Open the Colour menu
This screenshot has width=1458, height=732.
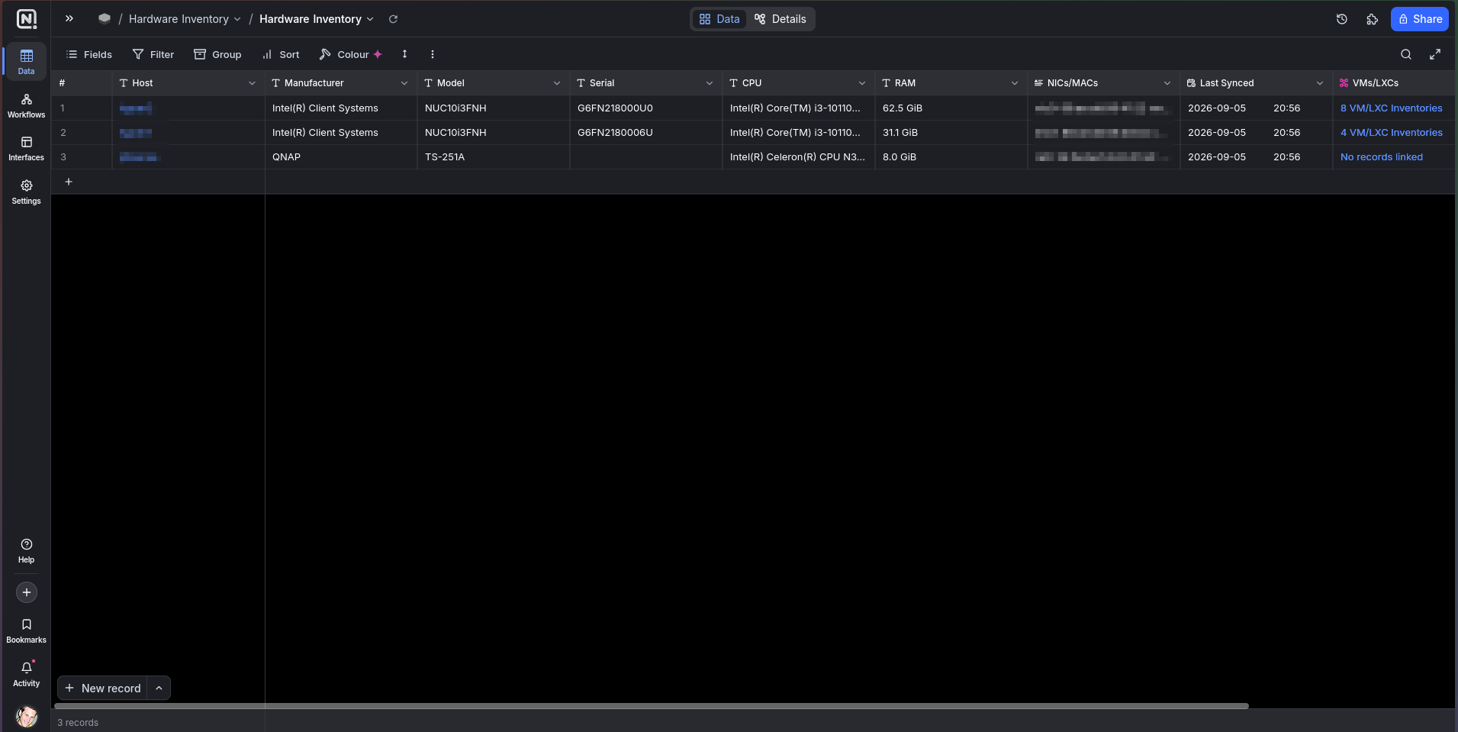coord(351,54)
